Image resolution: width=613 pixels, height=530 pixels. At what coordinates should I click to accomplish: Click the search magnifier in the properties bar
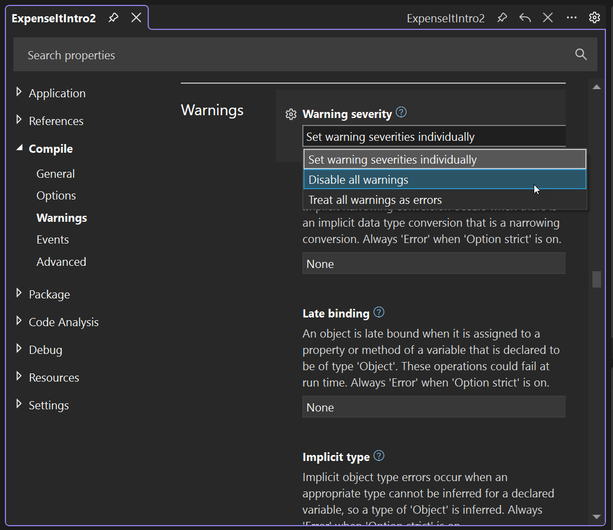(581, 54)
